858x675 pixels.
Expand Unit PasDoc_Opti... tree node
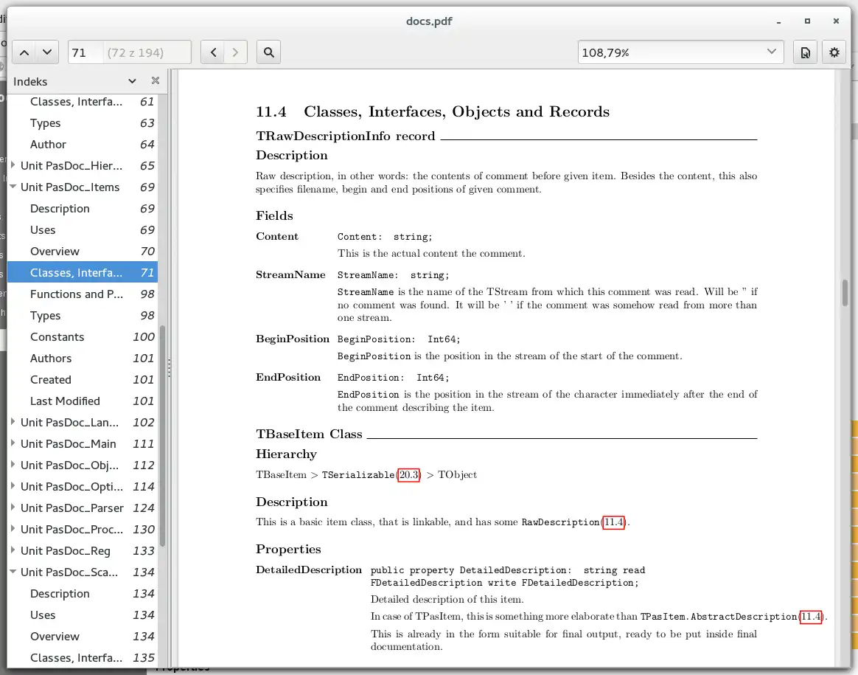[13, 485]
